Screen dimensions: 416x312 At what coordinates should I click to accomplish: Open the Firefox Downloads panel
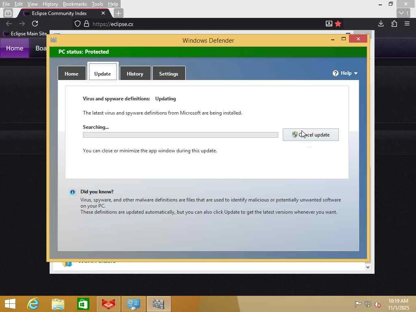(x=381, y=24)
